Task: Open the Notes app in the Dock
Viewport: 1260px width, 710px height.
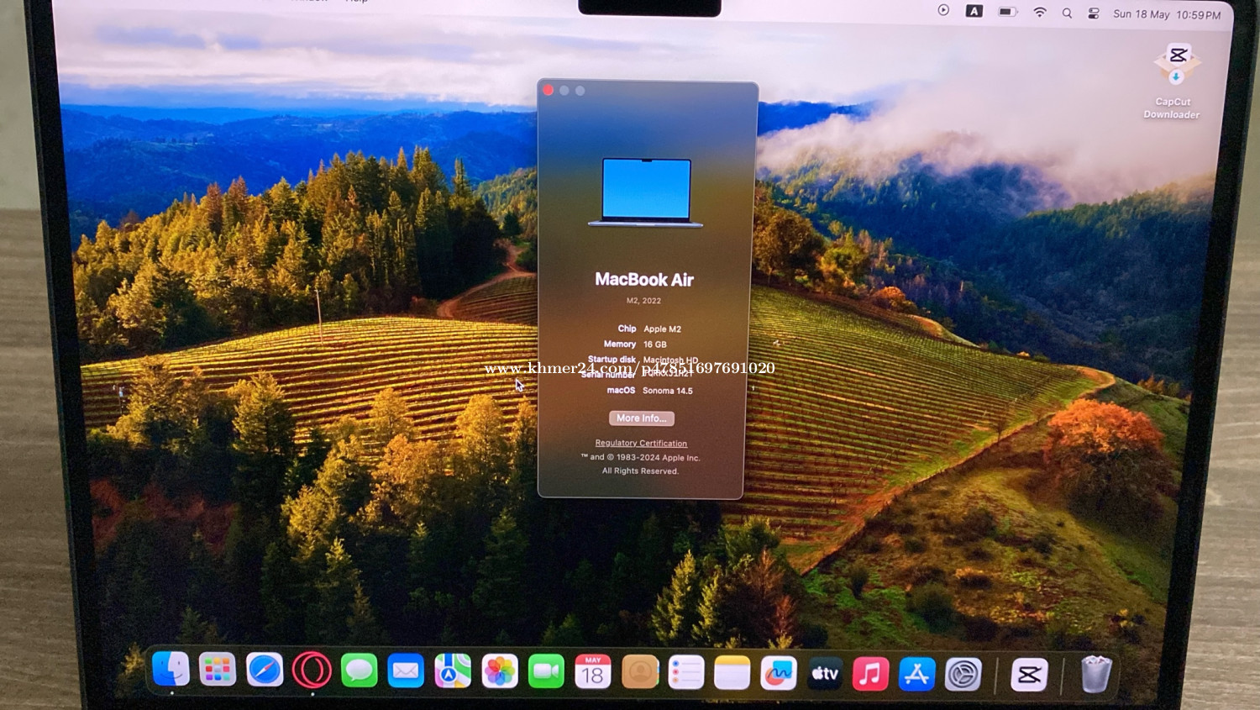Action: (x=732, y=673)
